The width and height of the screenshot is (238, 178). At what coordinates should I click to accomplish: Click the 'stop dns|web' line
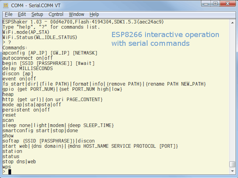(x=19, y=162)
